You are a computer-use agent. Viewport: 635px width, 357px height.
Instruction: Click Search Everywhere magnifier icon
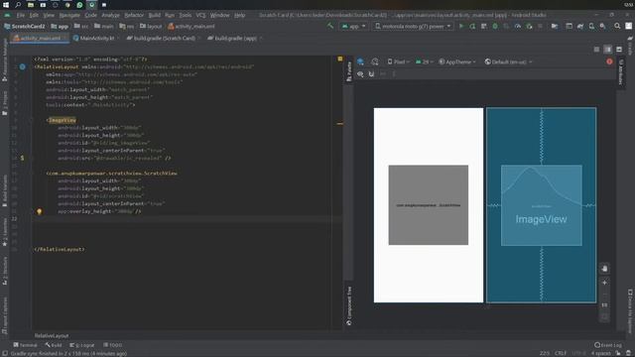pyautogui.click(x=617, y=26)
